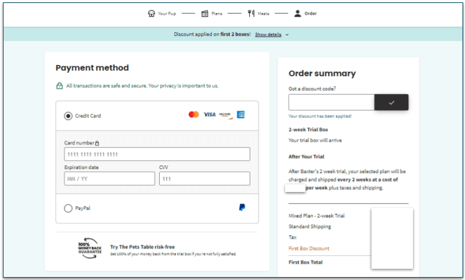Focus the Expiration date field
Viewport: 465px width, 280px height.
109,179
